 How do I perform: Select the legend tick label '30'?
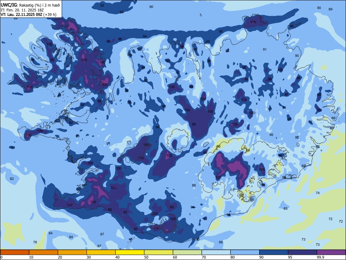(x=89, y=257)
